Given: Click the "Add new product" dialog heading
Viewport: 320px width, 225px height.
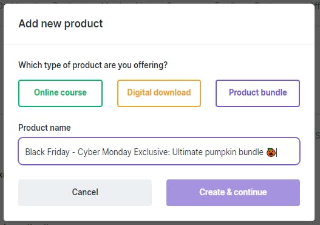Looking at the screenshot, I should click(x=61, y=24).
